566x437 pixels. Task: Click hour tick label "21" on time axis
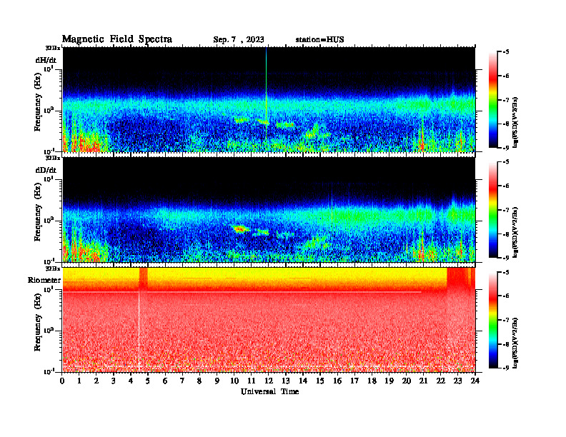(x=423, y=381)
